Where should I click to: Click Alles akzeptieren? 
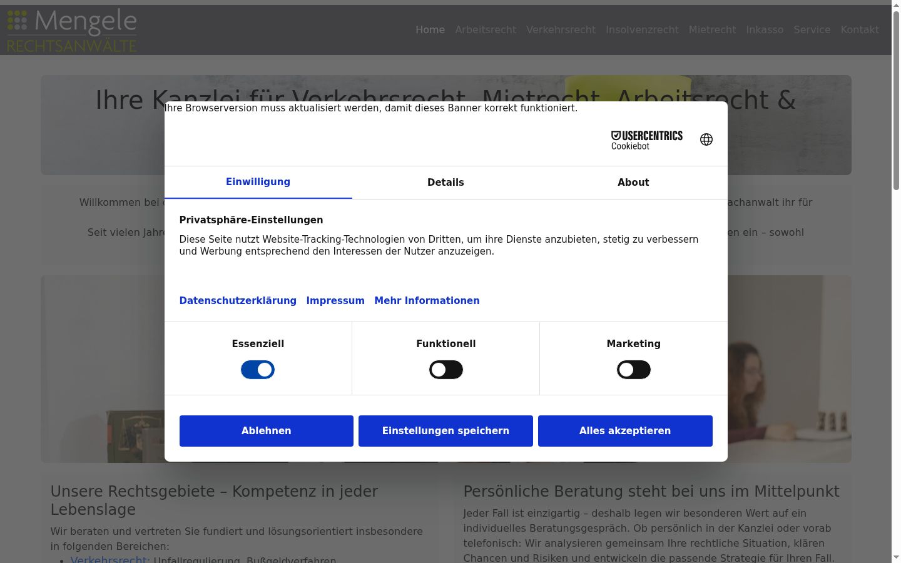(625, 431)
